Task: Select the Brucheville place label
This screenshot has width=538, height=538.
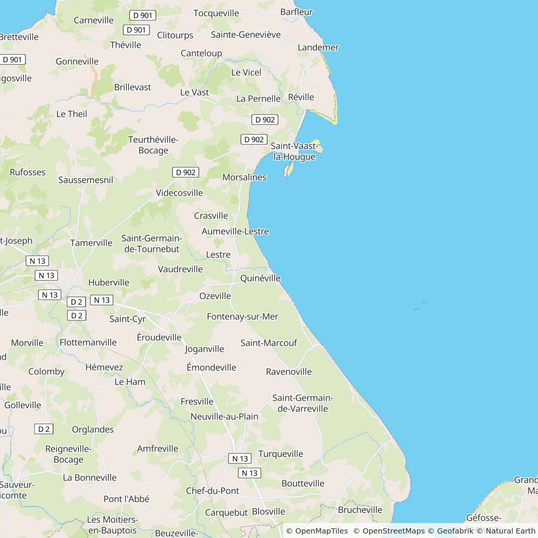Action: tap(360, 510)
